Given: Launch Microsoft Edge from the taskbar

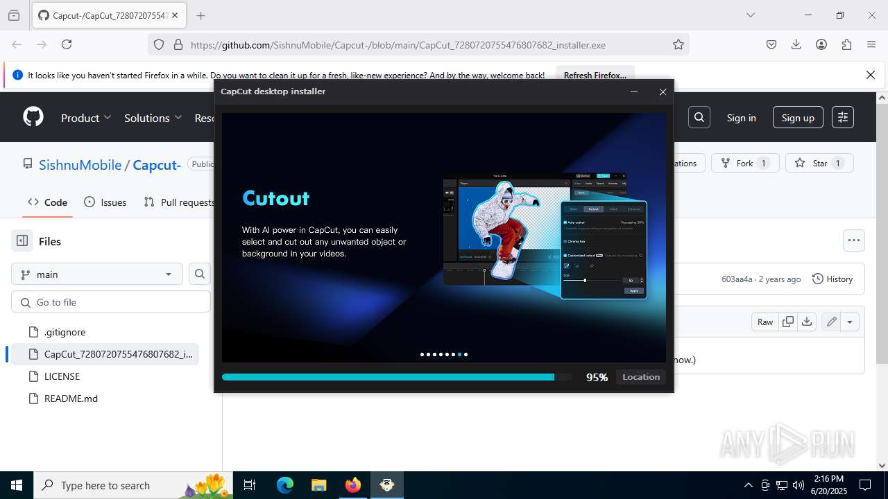Looking at the screenshot, I should pos(285,485).
